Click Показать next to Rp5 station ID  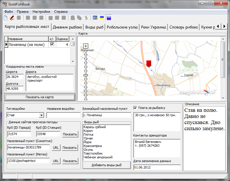point(70,134)
